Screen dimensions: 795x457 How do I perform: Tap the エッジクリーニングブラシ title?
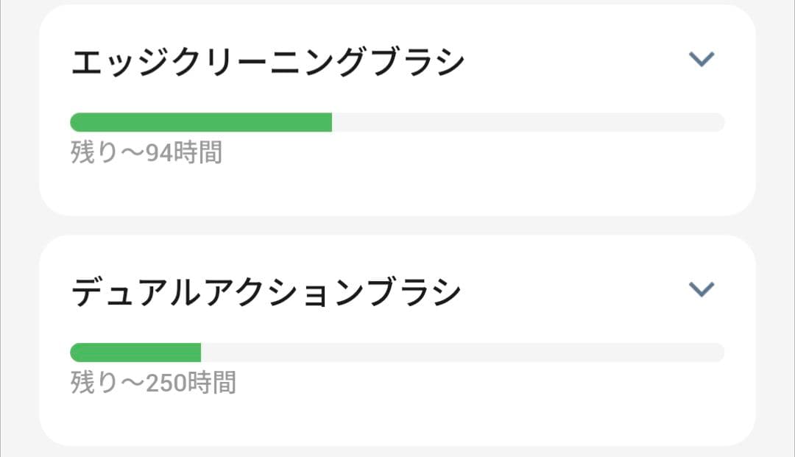267,63
